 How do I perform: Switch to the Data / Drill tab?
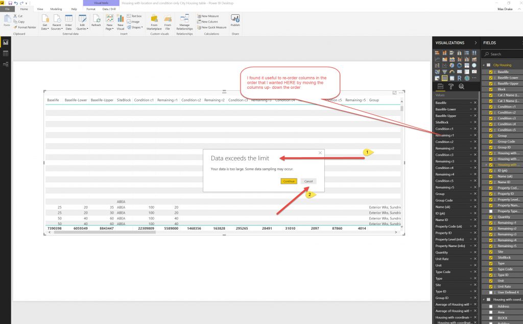pyautogui.click(x=109, y=9)
